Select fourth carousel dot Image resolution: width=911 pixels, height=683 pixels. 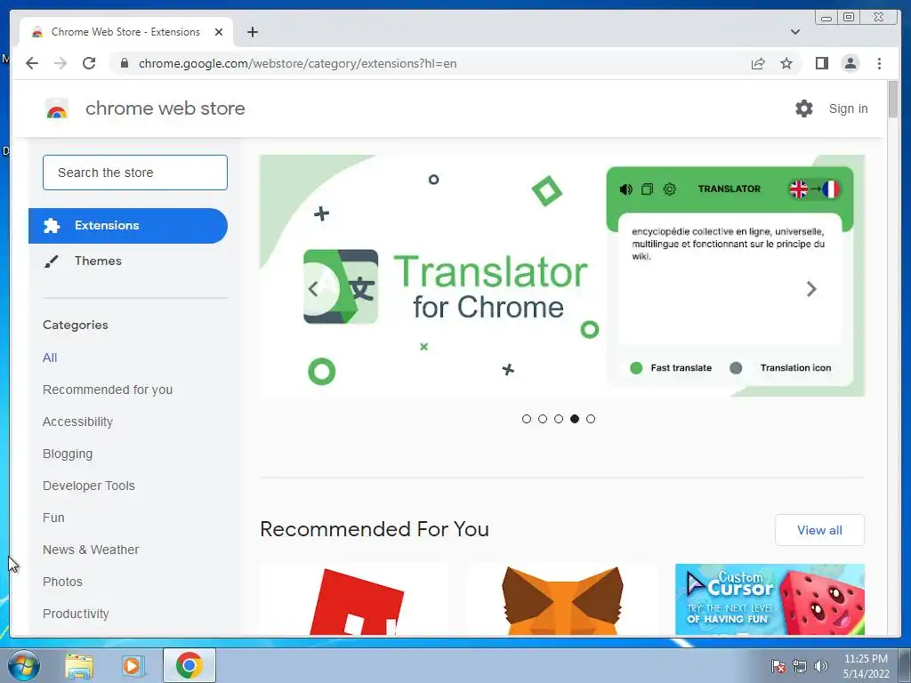[x=575, y=419]
